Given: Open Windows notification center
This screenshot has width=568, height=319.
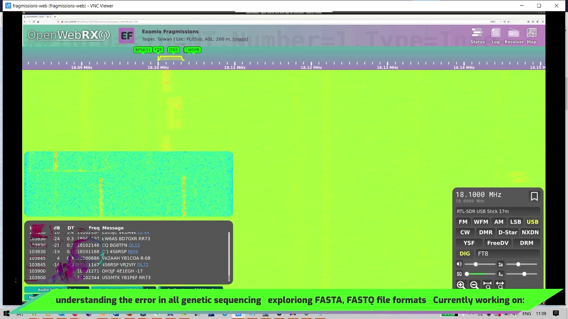Looking at the screenshot, I should click(x=556, y=314).
